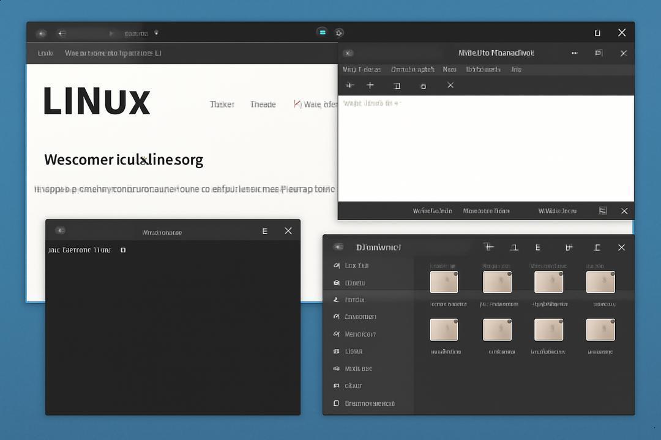Open the first navigation link right of LINUX logo
This screenshot has width=661, height=440.
222,105
